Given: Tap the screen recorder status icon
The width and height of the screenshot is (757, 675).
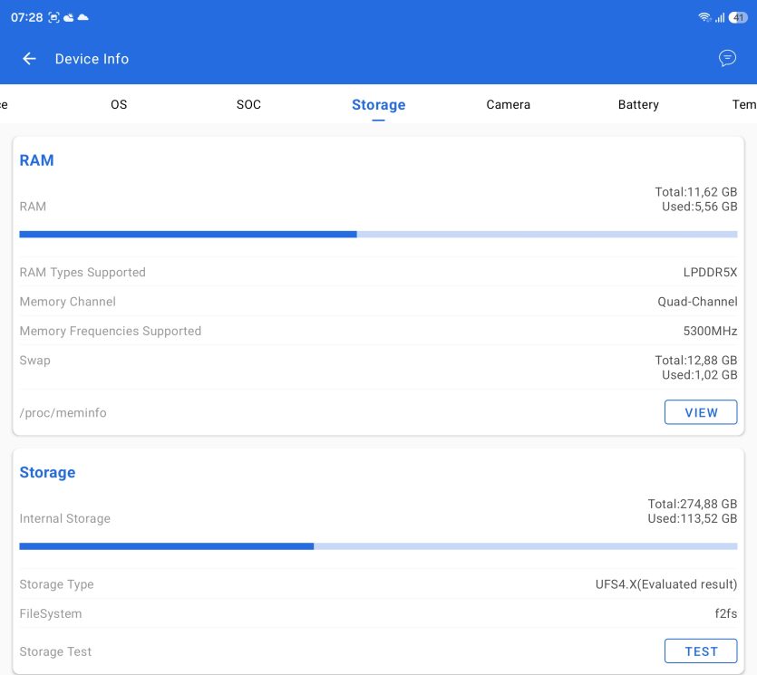Looking at the screenshot, I should [53, 18].
